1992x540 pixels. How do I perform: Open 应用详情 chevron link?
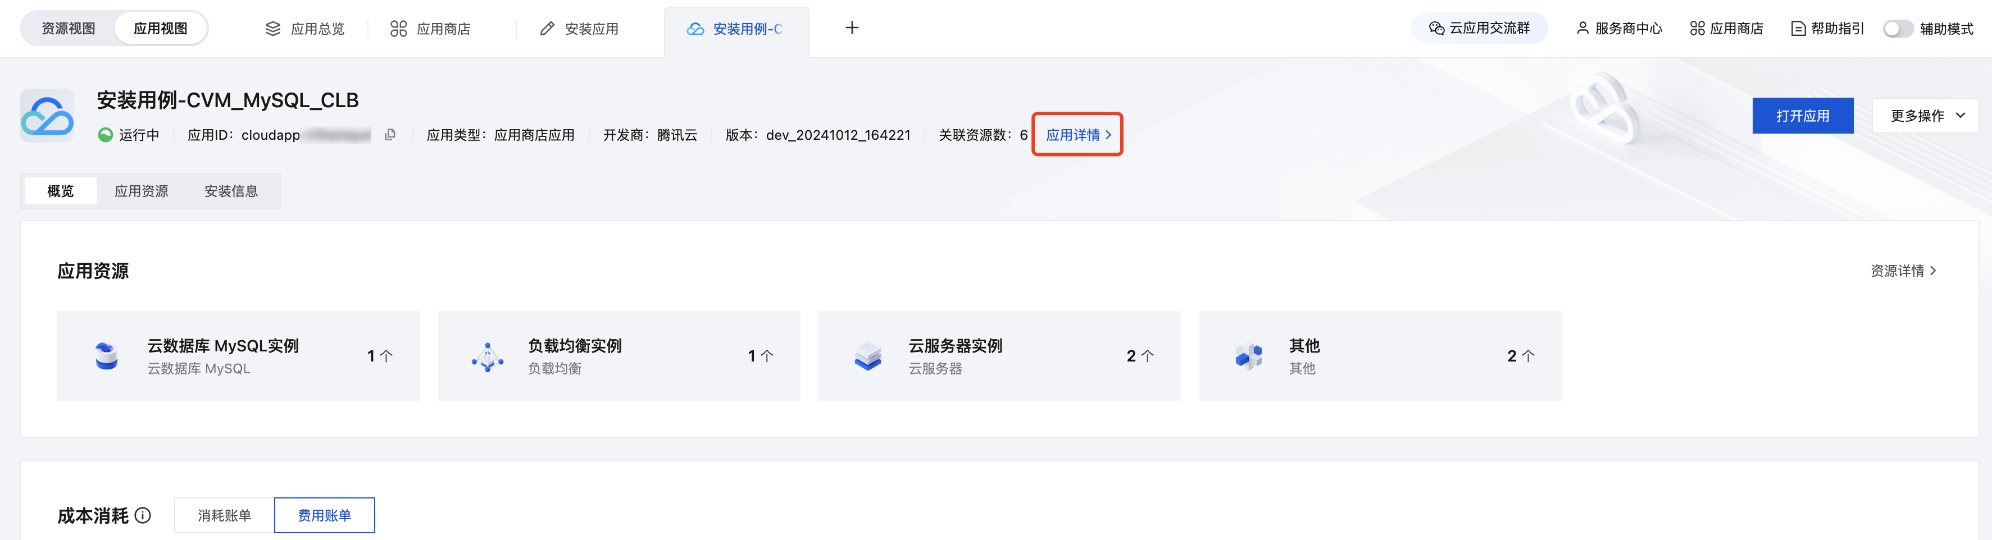pos(1077,134)
